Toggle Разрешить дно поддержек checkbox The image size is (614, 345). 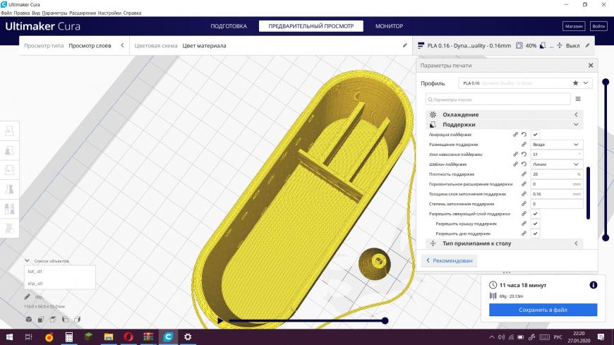[535, 234]
